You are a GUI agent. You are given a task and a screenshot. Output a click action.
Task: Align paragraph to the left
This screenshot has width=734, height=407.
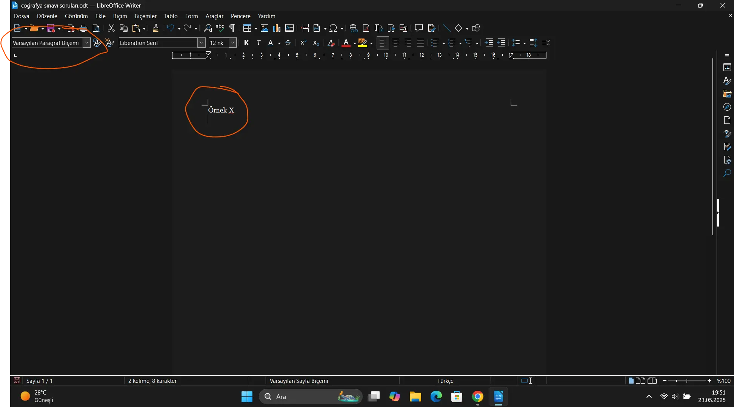[383, 43]
